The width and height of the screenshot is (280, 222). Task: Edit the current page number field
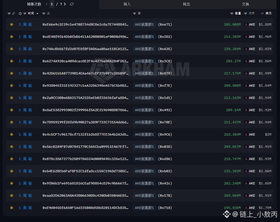52,4
